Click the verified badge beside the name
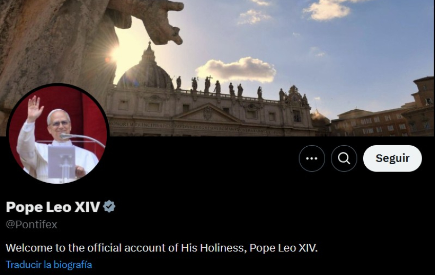The width and height of the screenshot is (435, 275). click(x=109, y=207)
